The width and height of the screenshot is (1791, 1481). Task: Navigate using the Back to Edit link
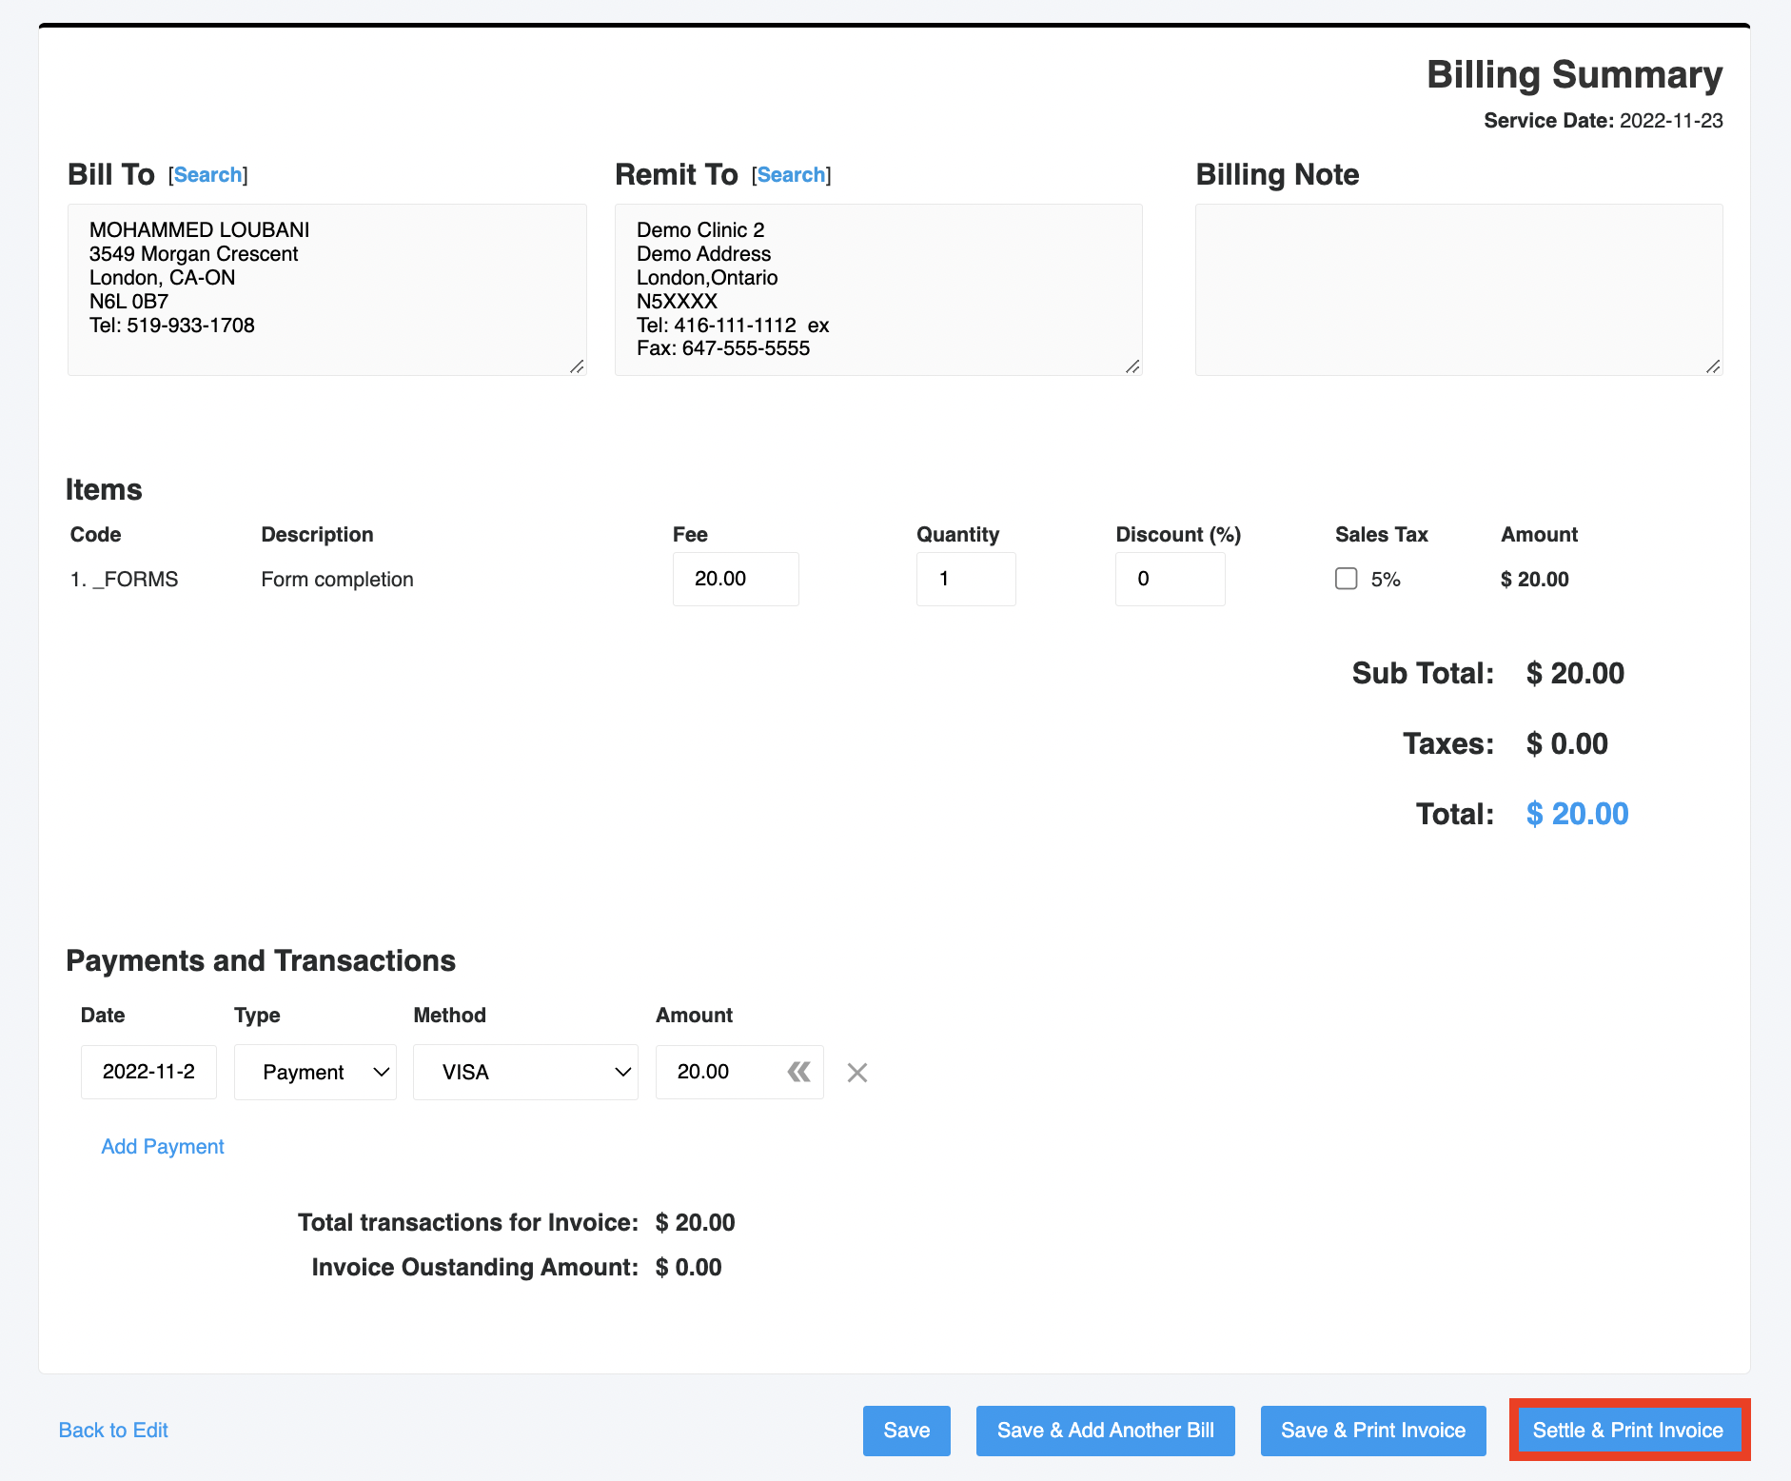tap(112, 1430)
